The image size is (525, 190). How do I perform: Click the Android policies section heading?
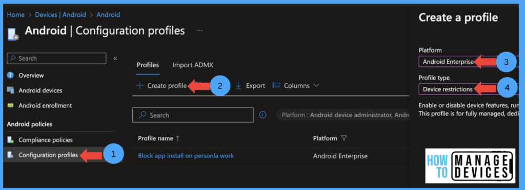29,124
